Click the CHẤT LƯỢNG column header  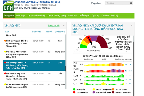pos(60,32)
